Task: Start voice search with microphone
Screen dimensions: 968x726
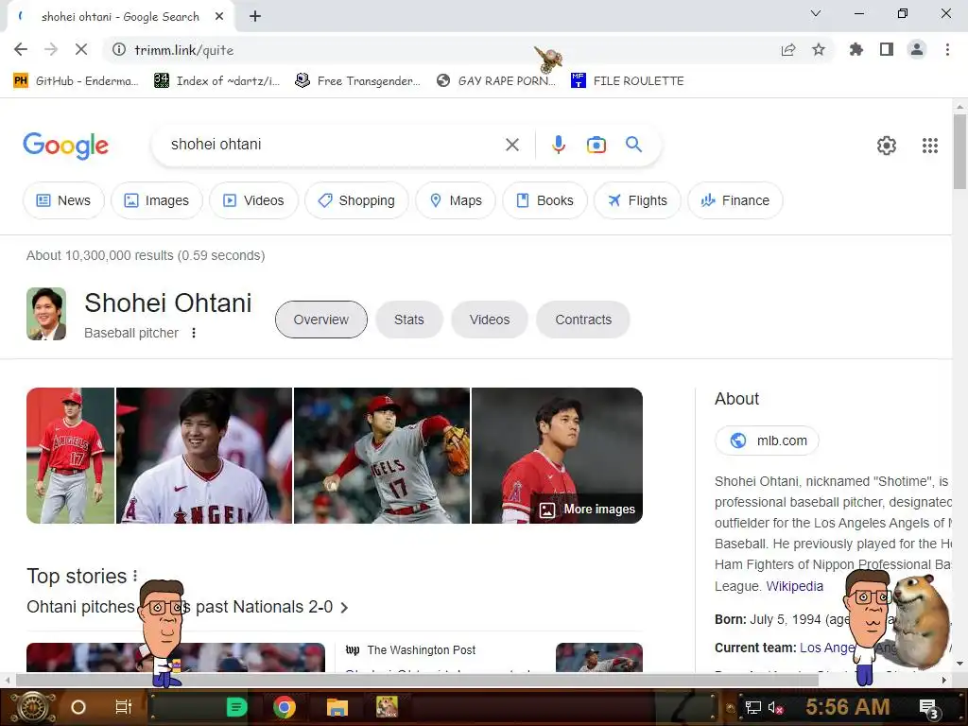Action: pos(558,145)
